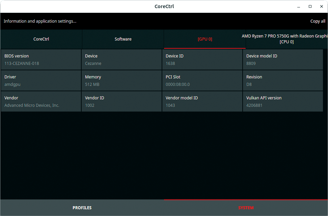Select the [GPU 0] tab
Image resolution: width=328 pixels, height=216 pixels.
coord(205,39)
